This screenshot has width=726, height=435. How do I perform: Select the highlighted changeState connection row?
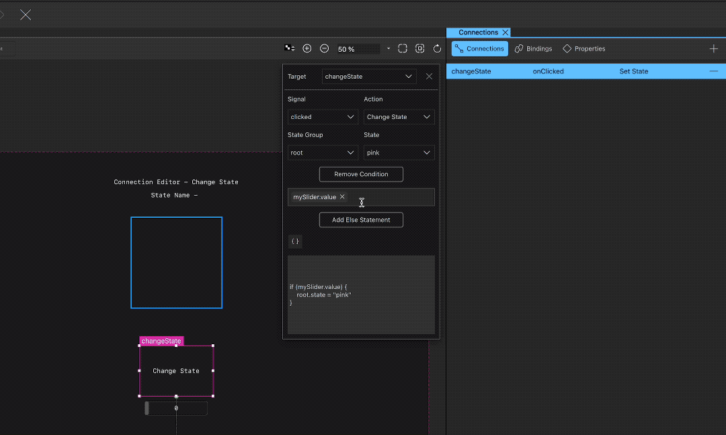(578, 71)
